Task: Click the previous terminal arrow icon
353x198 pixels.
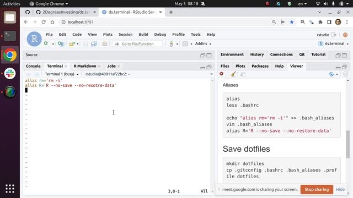Action: point(28,74)
